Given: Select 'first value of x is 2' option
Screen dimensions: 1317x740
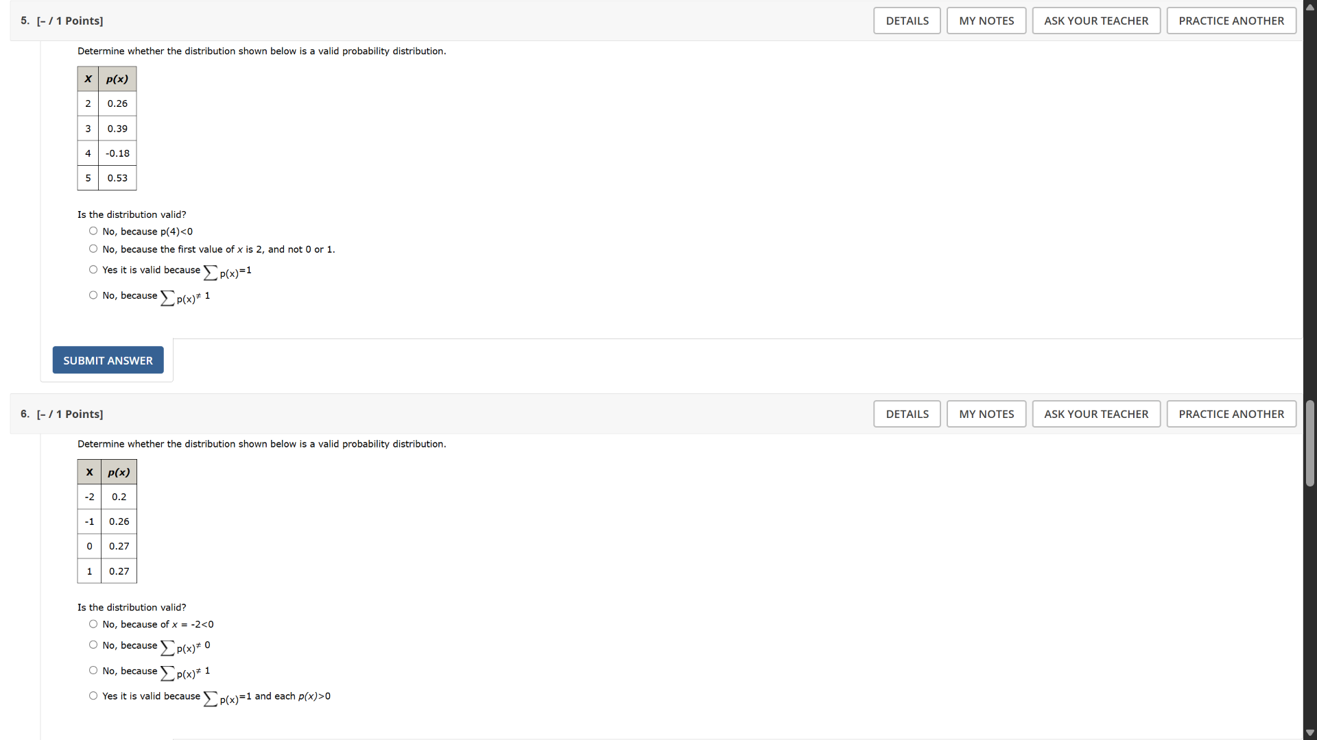Looking at the screenshot, I should (93, 249).
